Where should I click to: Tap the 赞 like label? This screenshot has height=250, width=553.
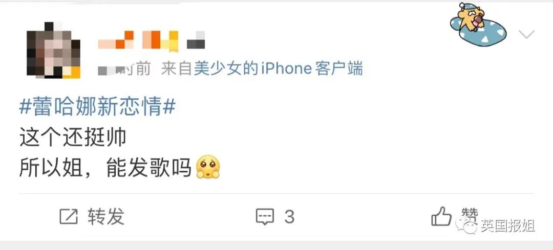click(x=470, y=213)
